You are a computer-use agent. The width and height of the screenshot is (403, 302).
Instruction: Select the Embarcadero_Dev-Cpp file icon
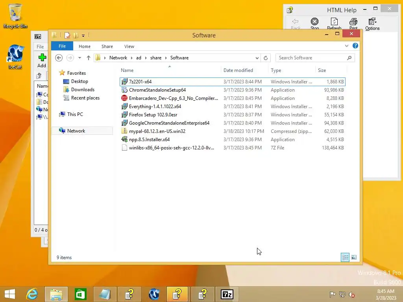pyautogui.click(x=124, y=98)
